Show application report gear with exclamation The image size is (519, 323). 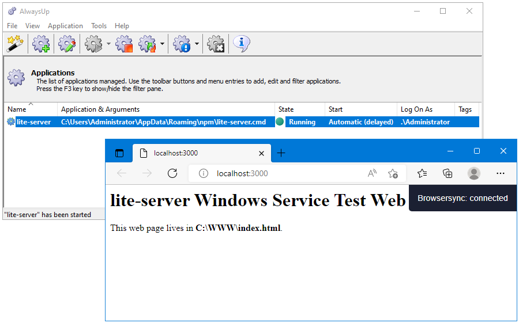[182, 43]
